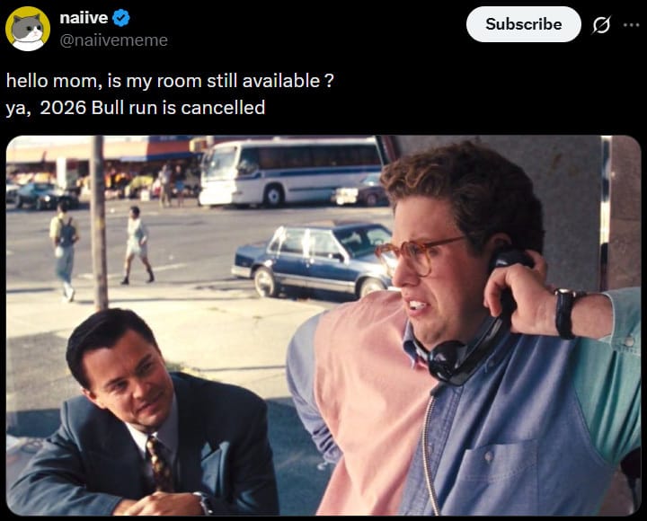Visit the @naiivememe handle link
The width and height of the screenshot is (647, 521).
[x=114, y=40]
